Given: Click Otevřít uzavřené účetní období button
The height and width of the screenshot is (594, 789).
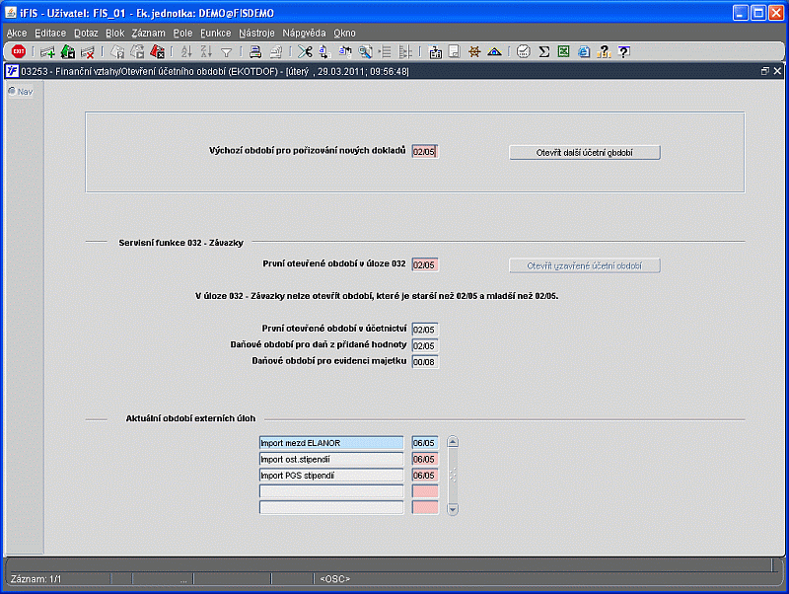Looking at the screenshot, I should (585, 265).
